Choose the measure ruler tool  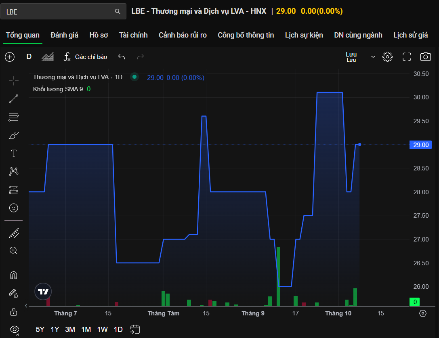click(x=14, y=233)
